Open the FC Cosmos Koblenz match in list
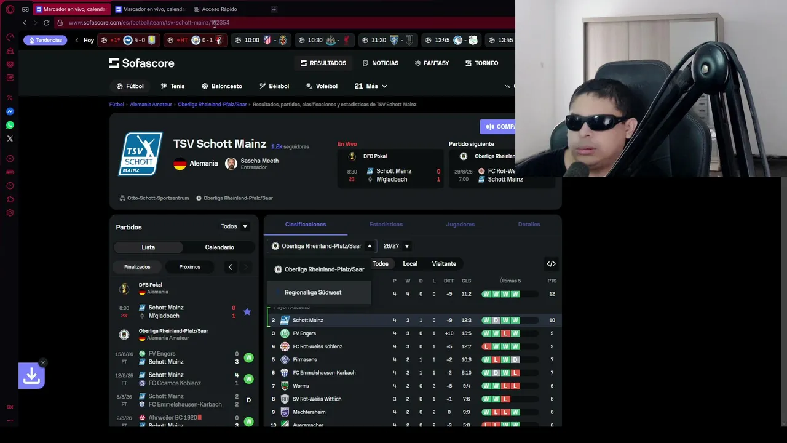Viewport: 787px width, 443px height. (184, 379)
